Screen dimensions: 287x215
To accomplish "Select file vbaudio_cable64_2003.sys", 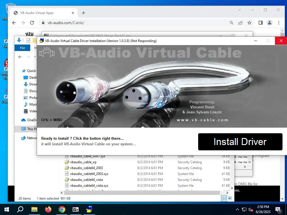I will coord(89,174).
